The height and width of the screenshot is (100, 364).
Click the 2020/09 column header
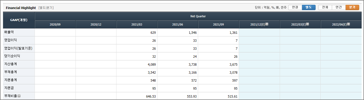click(55, 24)
